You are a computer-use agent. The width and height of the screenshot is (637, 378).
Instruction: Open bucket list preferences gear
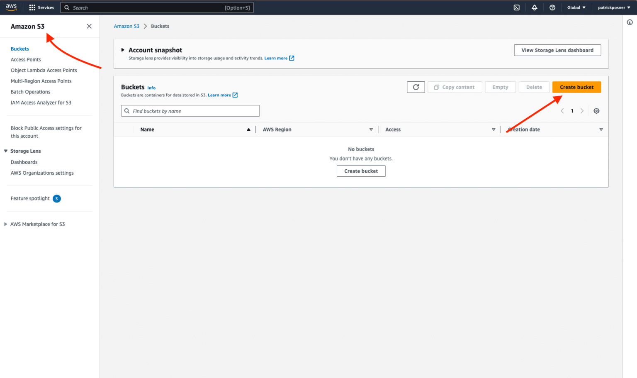[x=596, y=111]
